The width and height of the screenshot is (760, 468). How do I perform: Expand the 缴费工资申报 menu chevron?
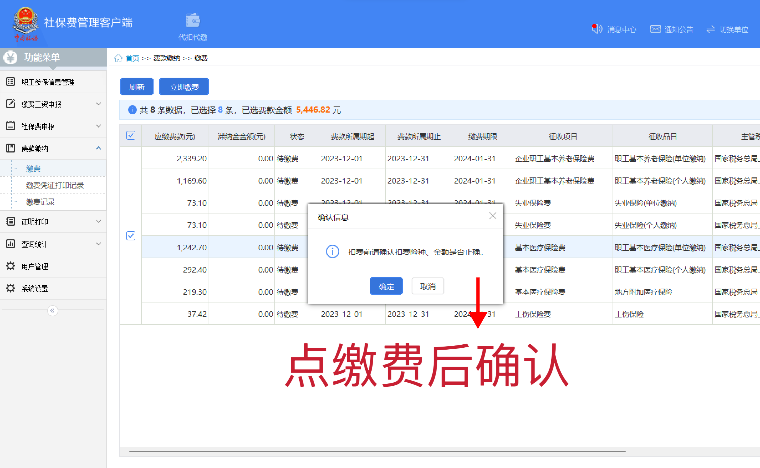coord(98,104)
